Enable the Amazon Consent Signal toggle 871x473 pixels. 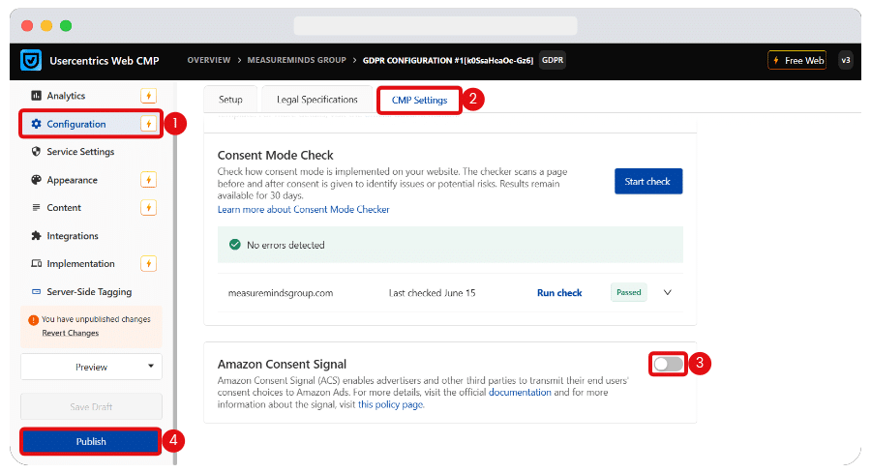point(668,364)
